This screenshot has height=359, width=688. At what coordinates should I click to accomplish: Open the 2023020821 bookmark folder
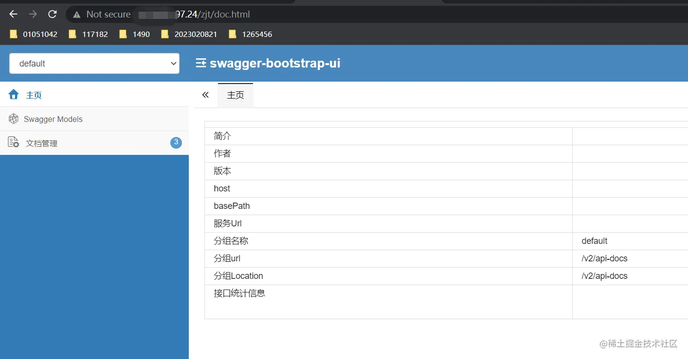tap(189, 34)
